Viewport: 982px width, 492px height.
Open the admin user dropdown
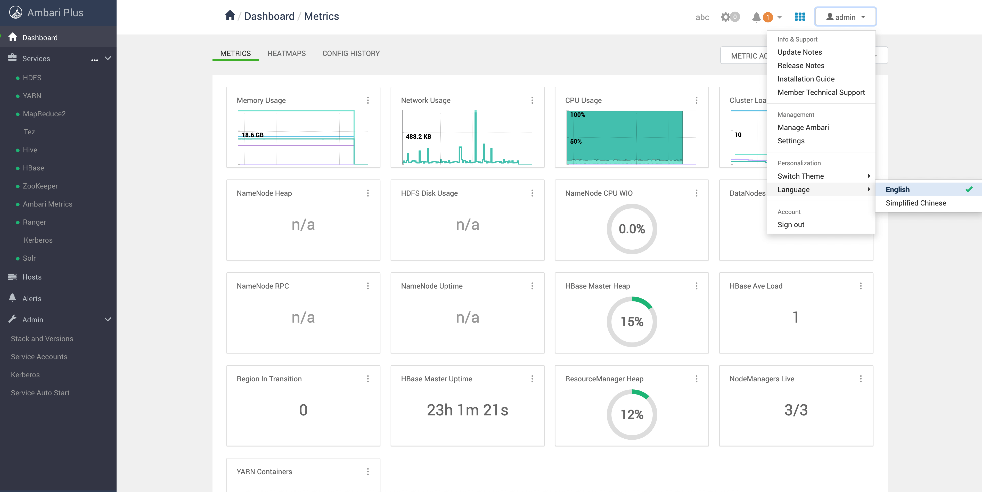pyautogui.click(x=845, y=17)
